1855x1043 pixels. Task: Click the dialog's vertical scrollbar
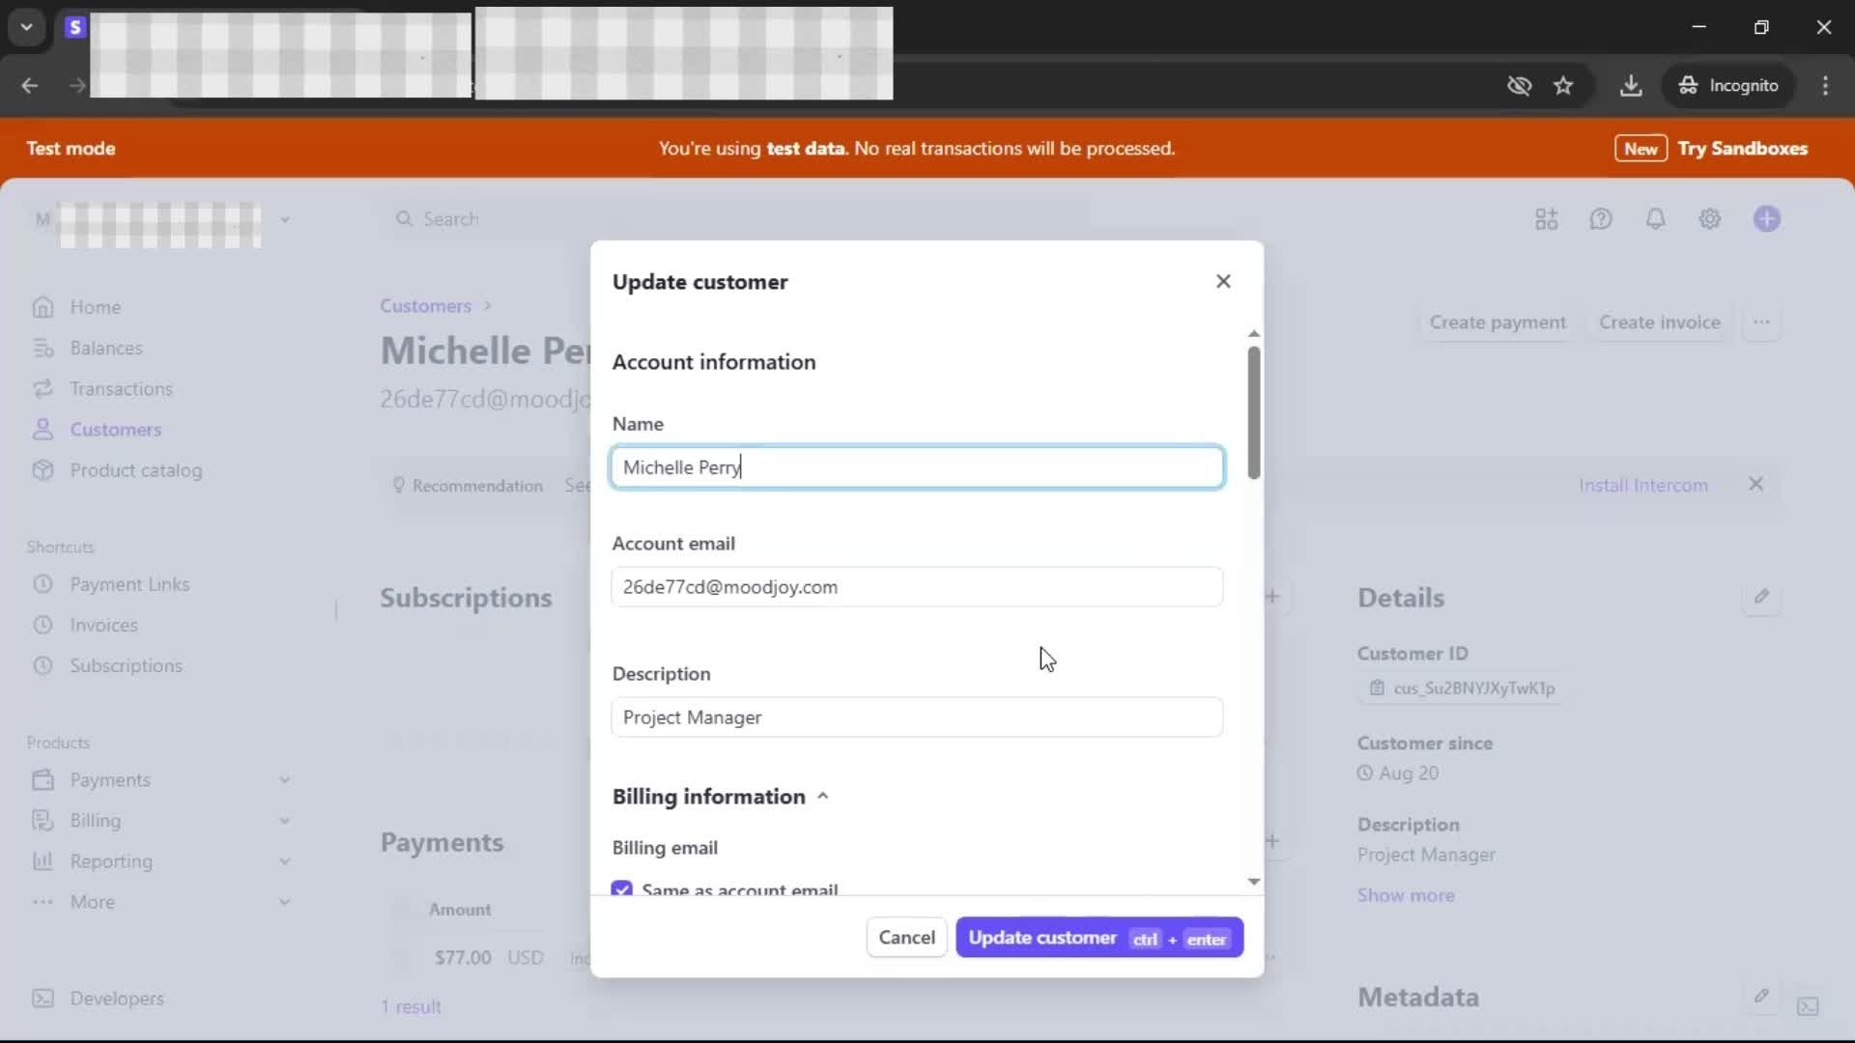click(x=1253, y=413)
